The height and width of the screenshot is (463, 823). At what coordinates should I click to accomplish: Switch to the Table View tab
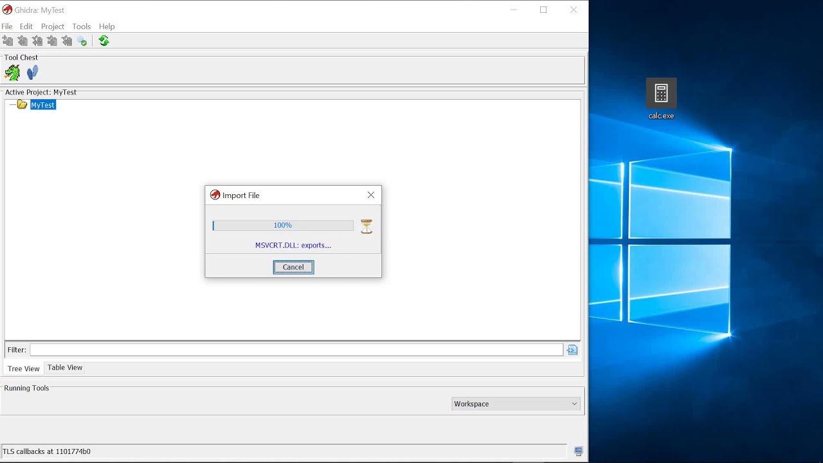tap(65, 368)
